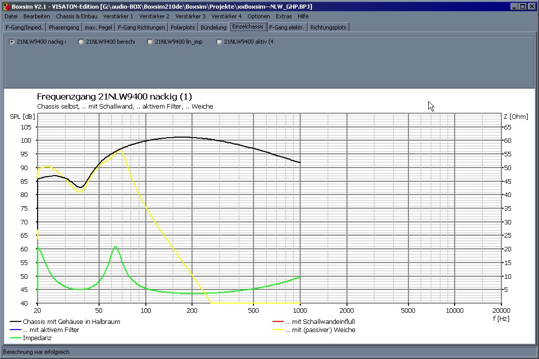Image resolution: width=539 pixels, height=359 pixels.
Task: Switch to the F-Gang/Imped. tab
Action: click(x=24, y=27)
